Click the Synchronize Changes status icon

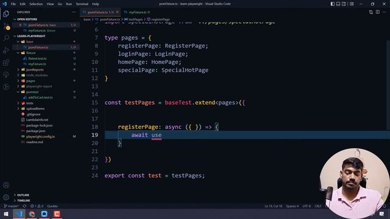(x=24, y=206)
